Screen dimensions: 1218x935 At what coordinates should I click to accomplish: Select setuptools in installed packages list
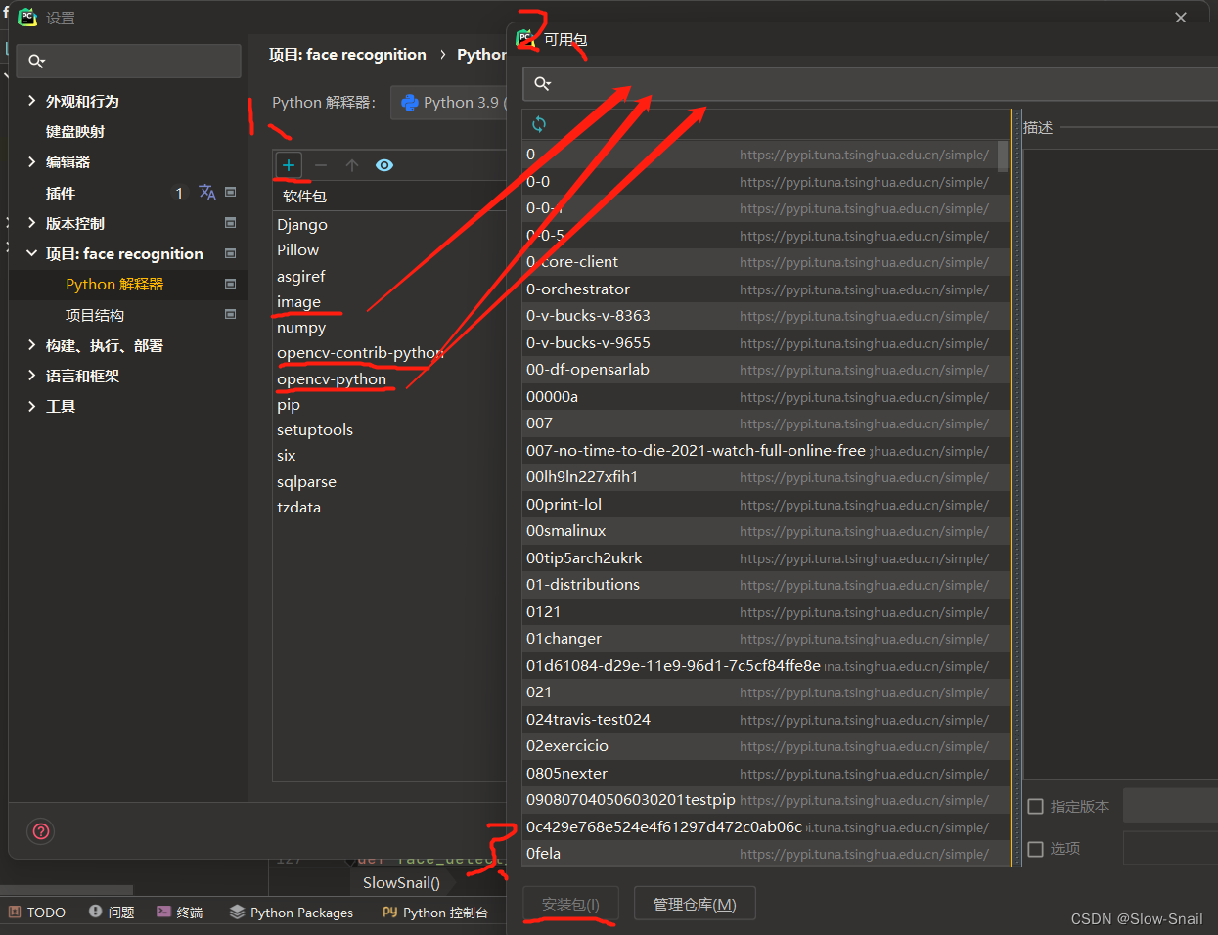coord(315,430)
